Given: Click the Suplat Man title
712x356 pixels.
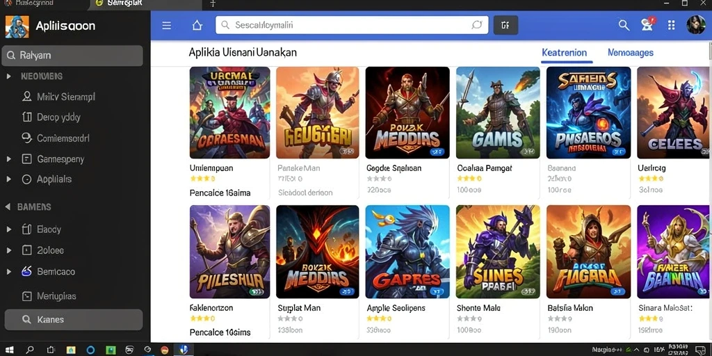Looking at the screenshot, I should click(x=299, y=308).
